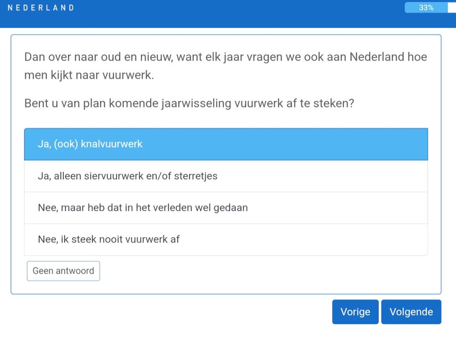Go back with the Vorige button
Image resolution: width=456 pixels, height=340 pixels.
click(x=355, y=312)
